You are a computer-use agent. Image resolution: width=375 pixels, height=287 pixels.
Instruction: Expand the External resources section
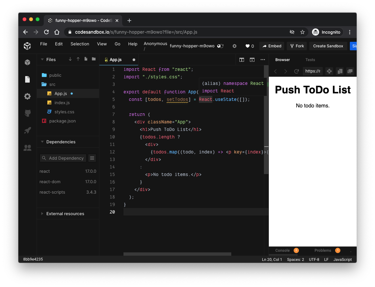pos(42,214)
